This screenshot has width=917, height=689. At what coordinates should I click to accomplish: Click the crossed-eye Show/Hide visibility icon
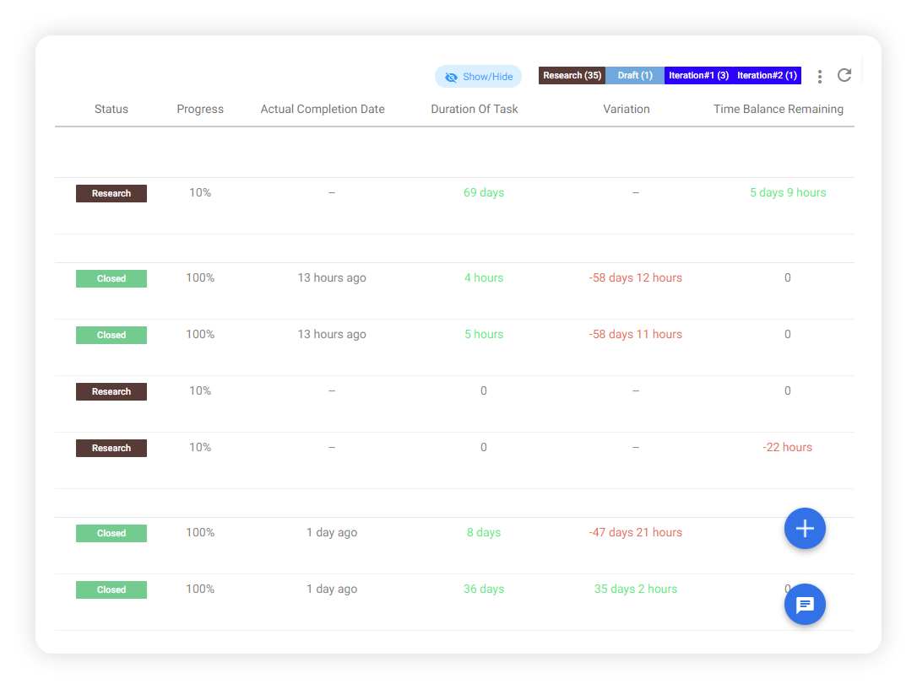(449, 76)
